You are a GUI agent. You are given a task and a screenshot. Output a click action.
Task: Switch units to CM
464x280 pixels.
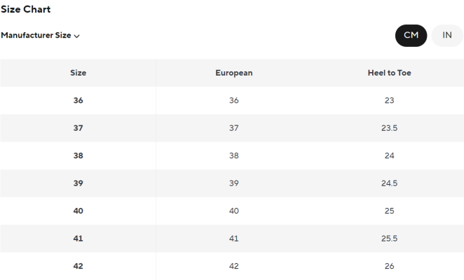click(x=411, y=36)
